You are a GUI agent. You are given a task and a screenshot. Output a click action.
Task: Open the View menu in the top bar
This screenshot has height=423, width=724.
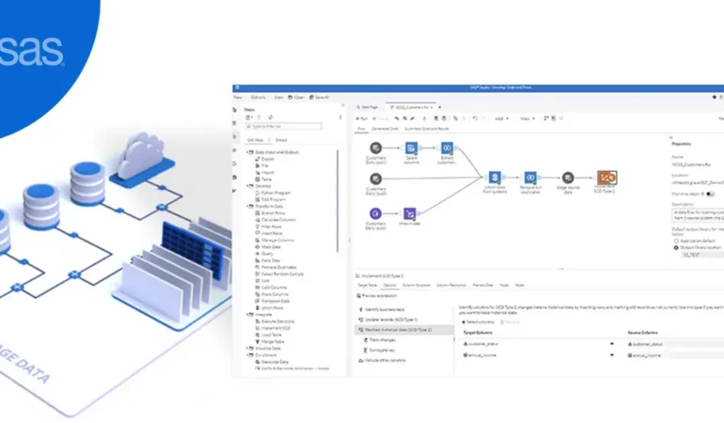(278, 98)
